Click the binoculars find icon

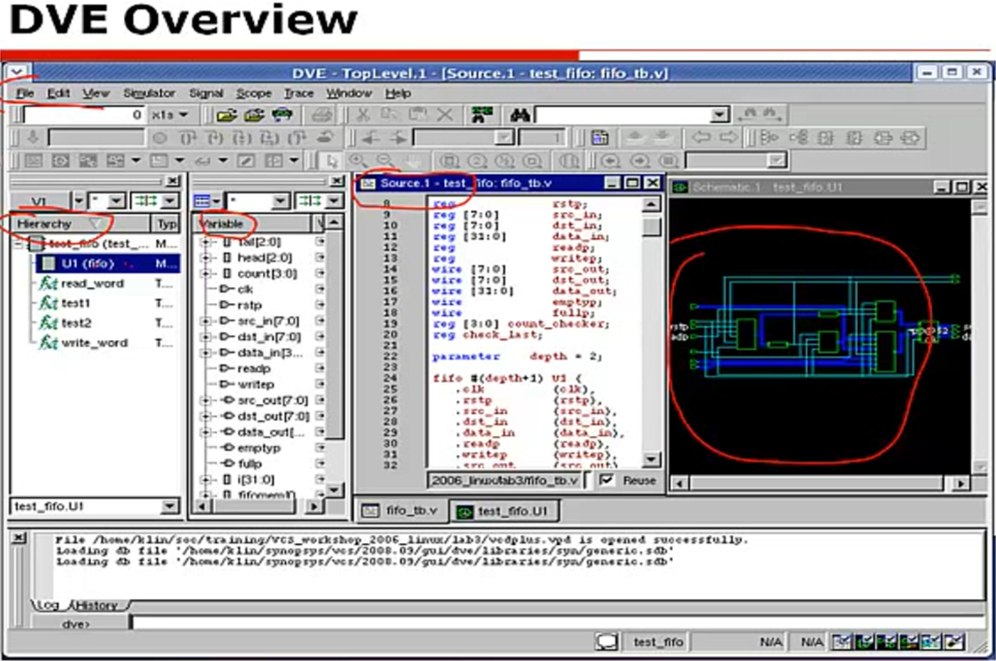tap(520, 115)
